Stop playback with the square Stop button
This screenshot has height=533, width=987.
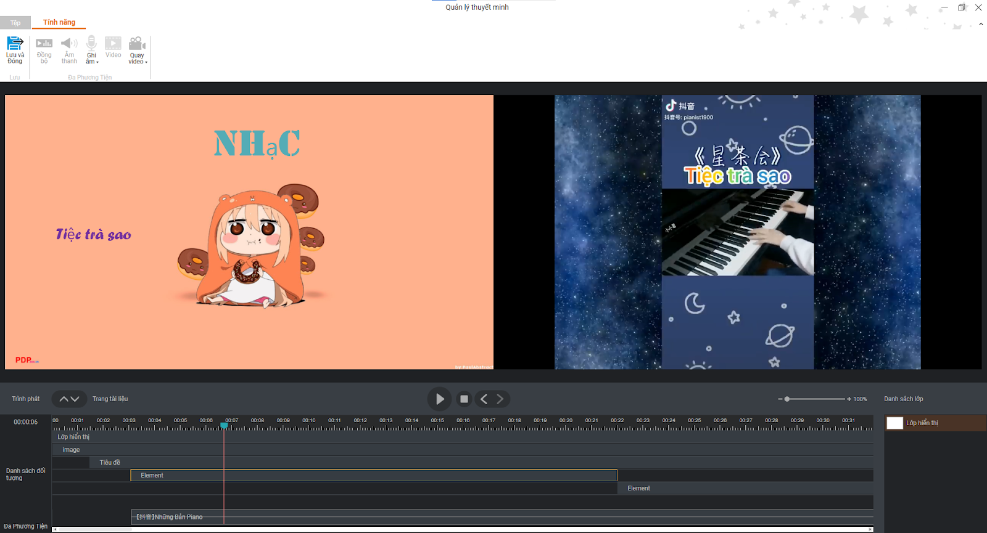click(x=464, y=399)
